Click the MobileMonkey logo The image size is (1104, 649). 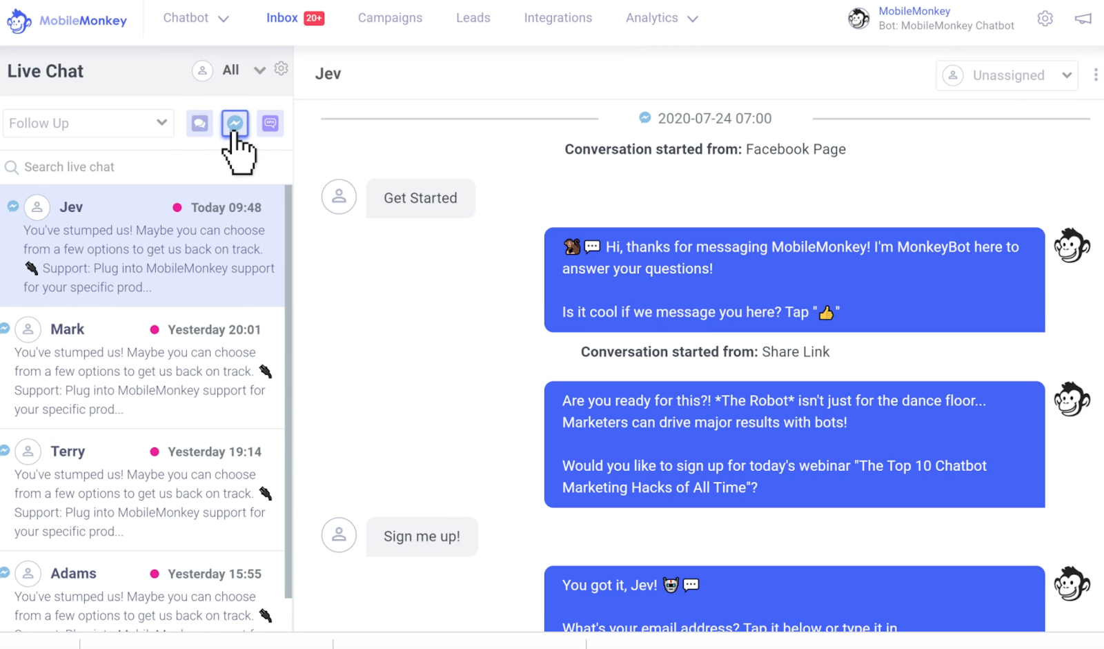[67, 21]
